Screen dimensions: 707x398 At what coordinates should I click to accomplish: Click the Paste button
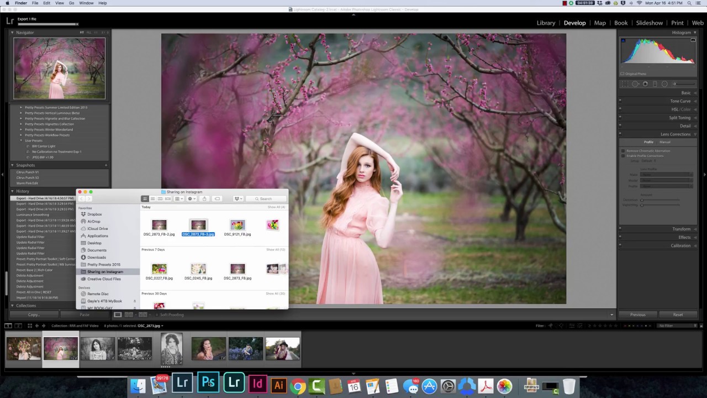click(85, 315)
